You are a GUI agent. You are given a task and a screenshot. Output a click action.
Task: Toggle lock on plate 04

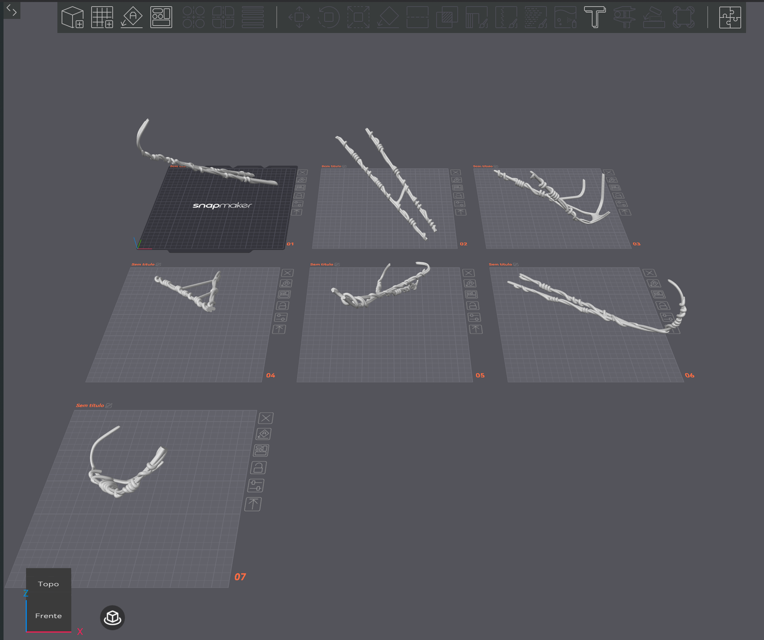pyautogui.click(x=283, y=306)
